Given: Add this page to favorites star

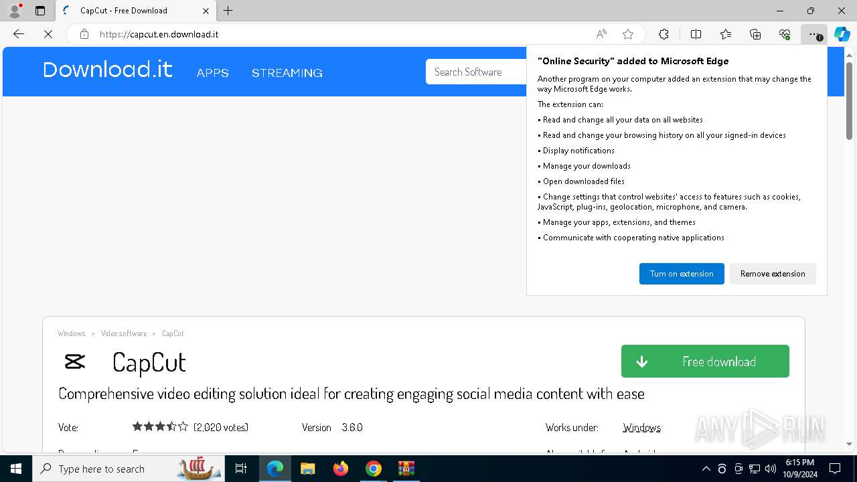Looking at the screenshot, I should click(x=628, y=34).
